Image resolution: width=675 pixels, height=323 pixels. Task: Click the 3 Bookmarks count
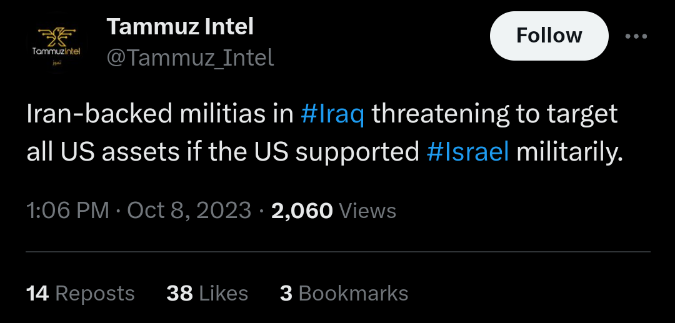344,294
